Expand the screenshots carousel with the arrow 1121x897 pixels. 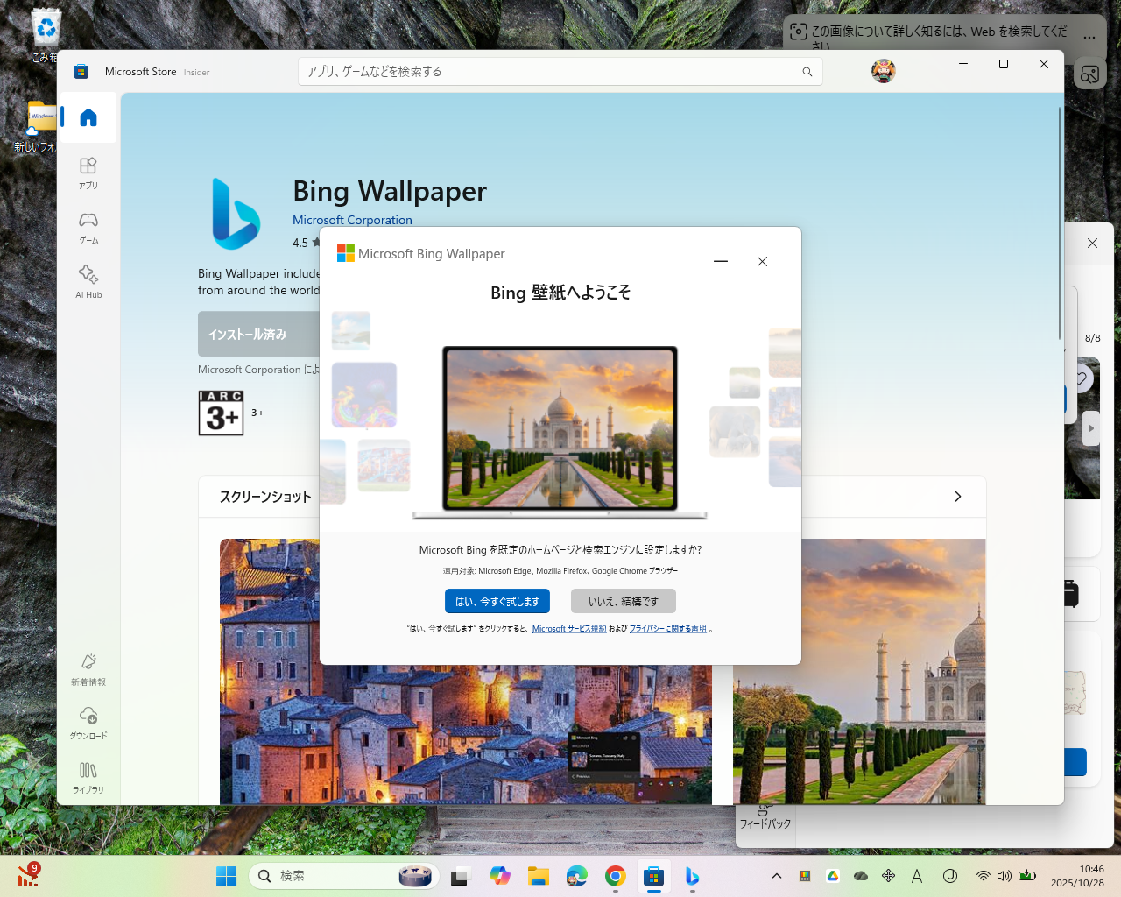[957, 496]
